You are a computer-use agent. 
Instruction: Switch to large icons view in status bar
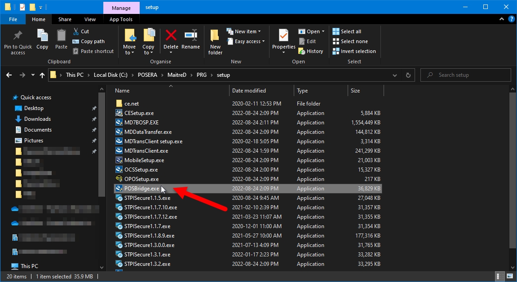[509, 276]
